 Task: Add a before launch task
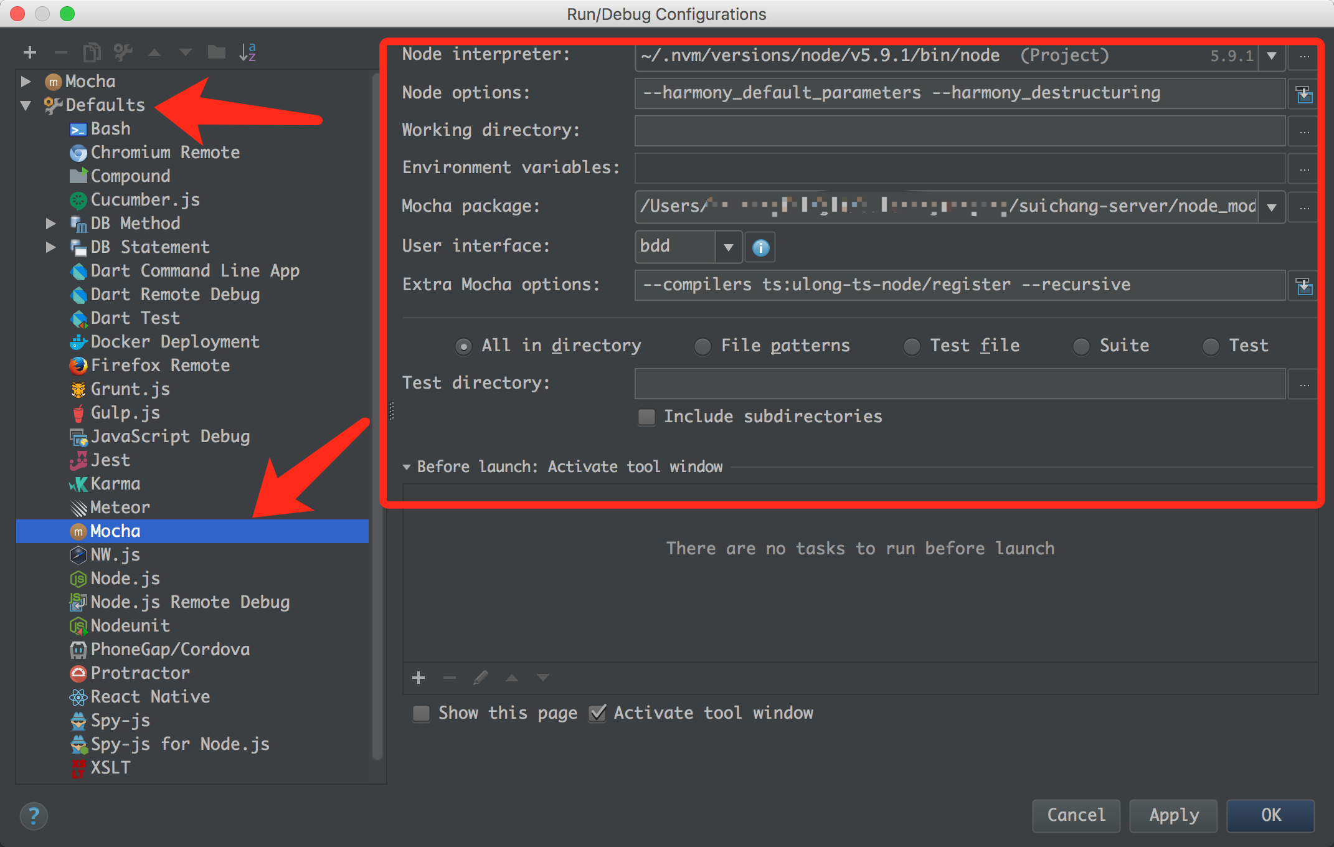419,678
